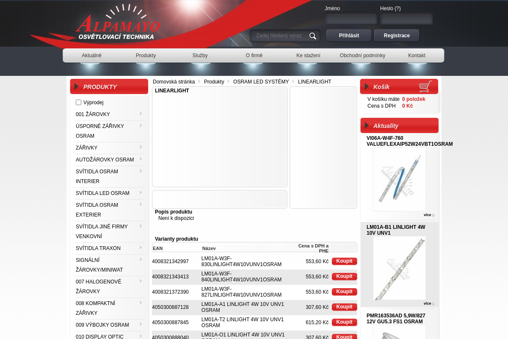This screenshot has height=339, width=508.
Task: Open the O firmě menu item
Action: click(x=254, y=56)
